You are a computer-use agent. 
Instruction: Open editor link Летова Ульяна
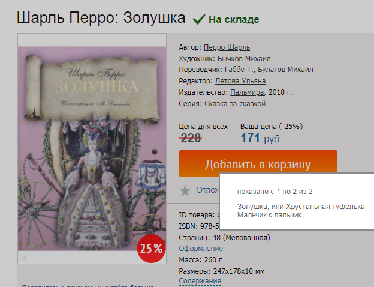(240, 81)
